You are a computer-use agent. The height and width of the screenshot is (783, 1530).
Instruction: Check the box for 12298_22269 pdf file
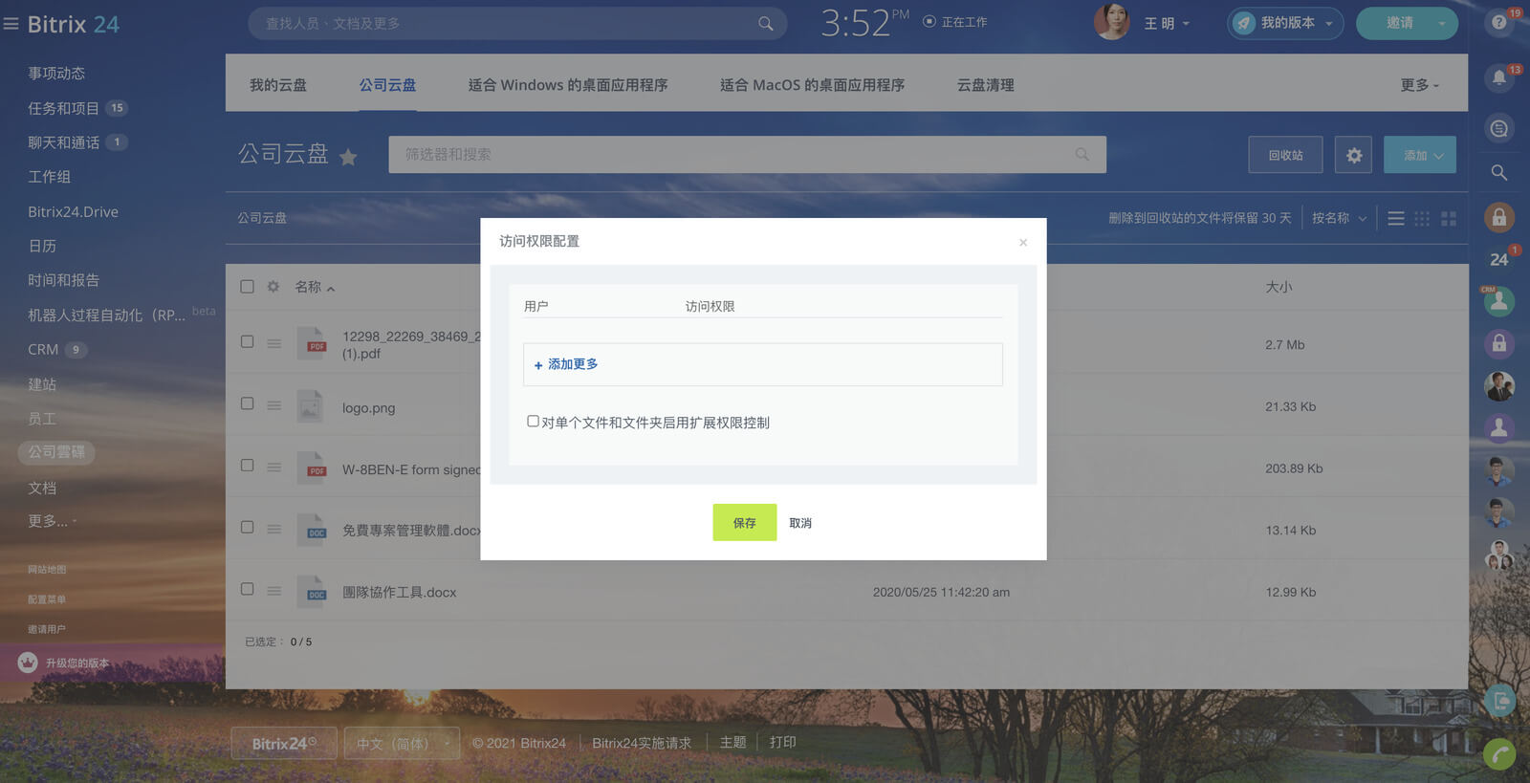(247, 341)
